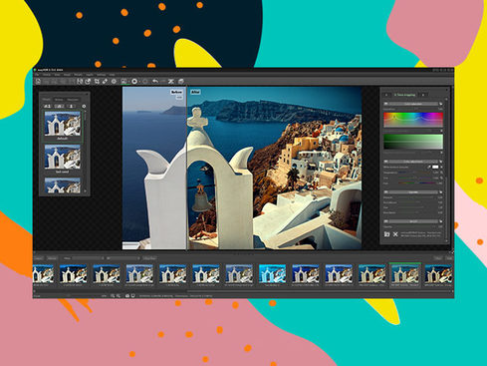This screenshot has width=487, height=366.
Task: Click the save preset icon at panel bottom
Action: (x=386, y=234)
